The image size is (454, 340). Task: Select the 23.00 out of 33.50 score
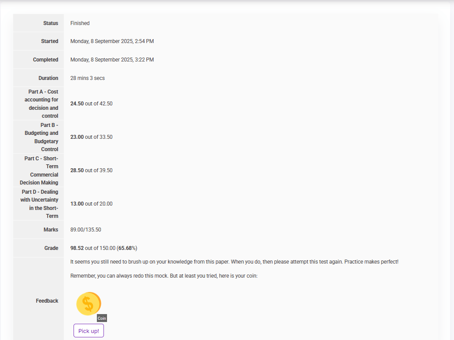91,137
